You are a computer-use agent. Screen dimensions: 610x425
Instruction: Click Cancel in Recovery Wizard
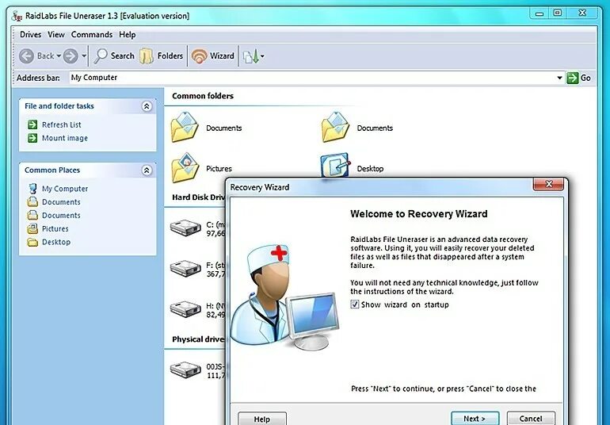[531, 419]
